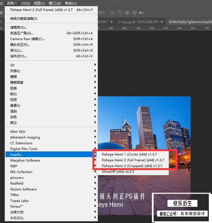Expand the Macphun Software submenu

(x=51, y=160)
